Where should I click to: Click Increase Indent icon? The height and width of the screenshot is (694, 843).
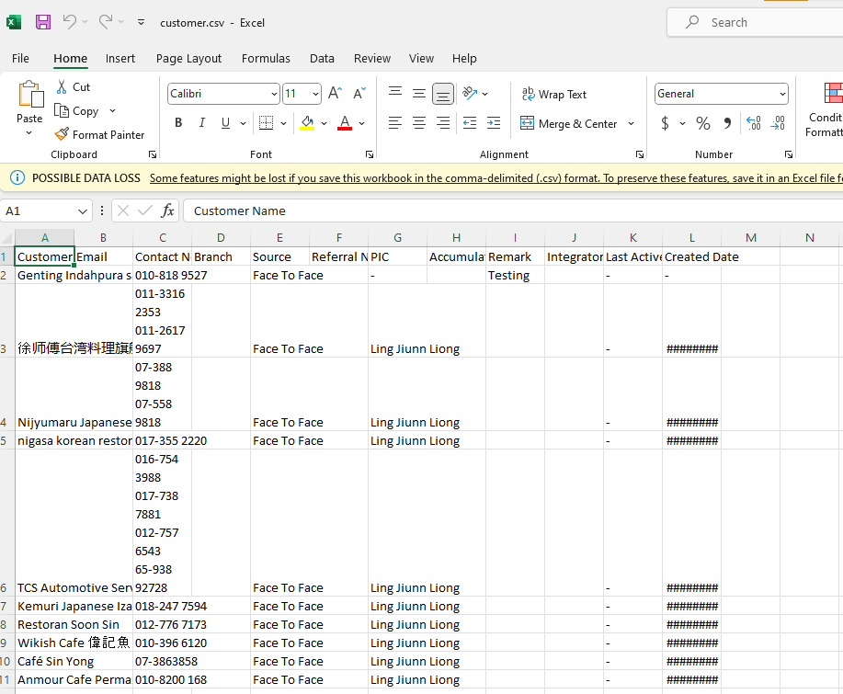pos(494,123)
